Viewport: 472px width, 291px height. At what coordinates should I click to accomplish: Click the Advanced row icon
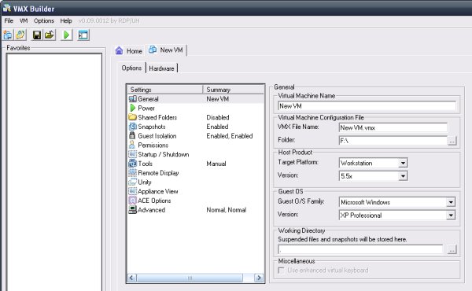[132, 210]
